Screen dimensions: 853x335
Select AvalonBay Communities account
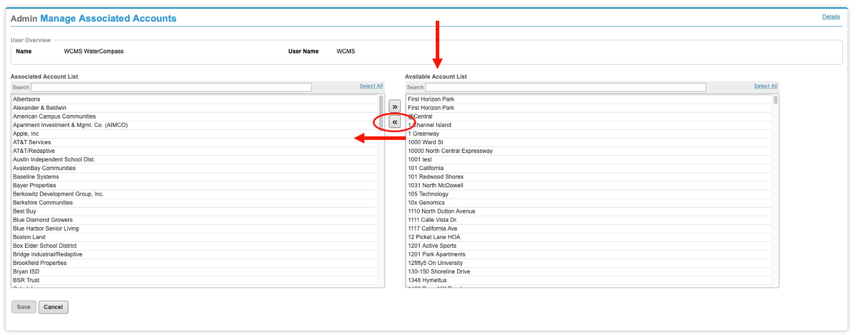[194, 168]
